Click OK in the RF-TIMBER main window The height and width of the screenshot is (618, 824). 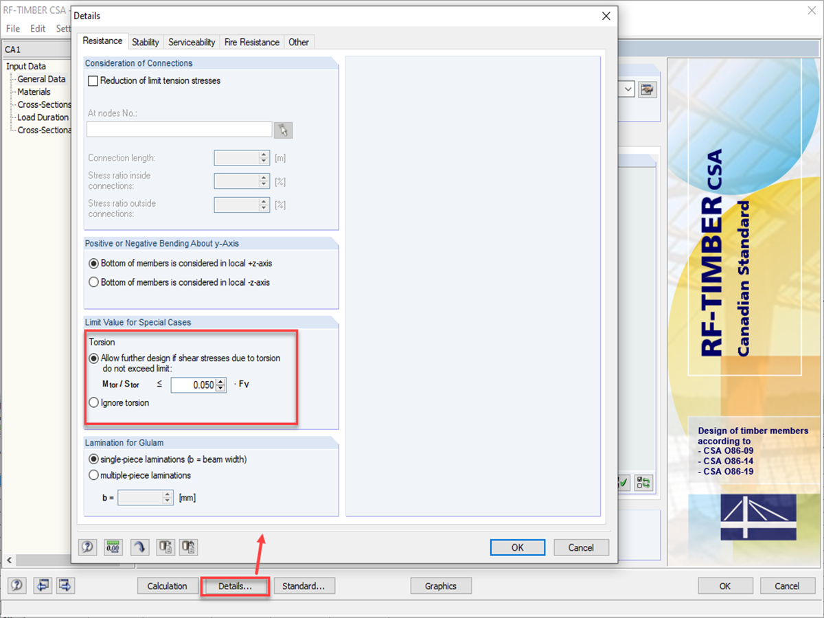coord(725,586)
